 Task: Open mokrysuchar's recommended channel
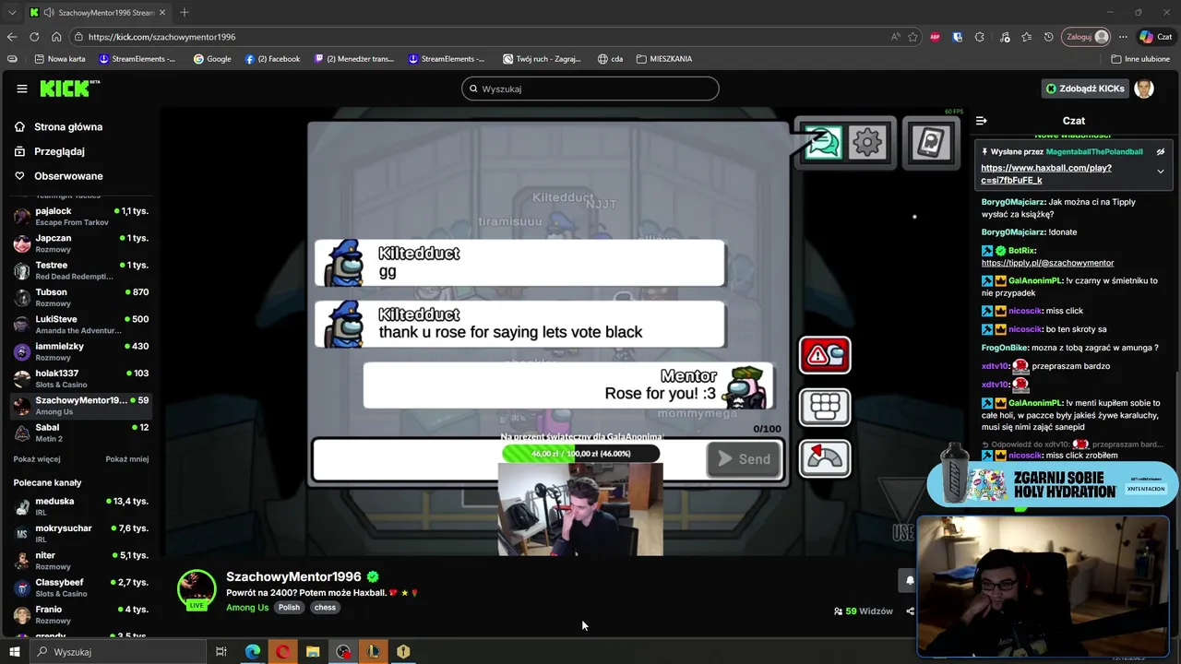(81, 533)
